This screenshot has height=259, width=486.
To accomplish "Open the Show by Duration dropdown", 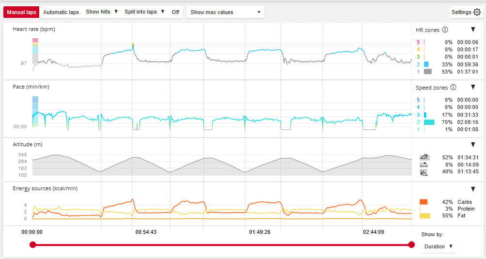I will [x=438, y=246].
